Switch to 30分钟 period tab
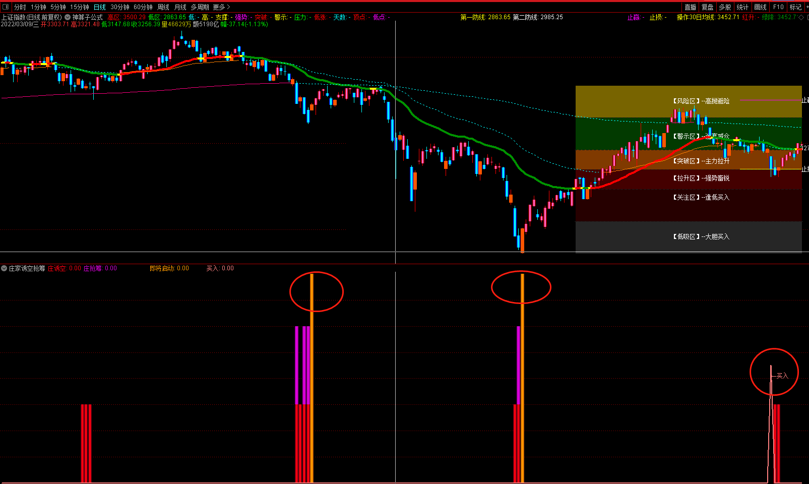Screen dimensions: 809x484 [x=120, y=7]
